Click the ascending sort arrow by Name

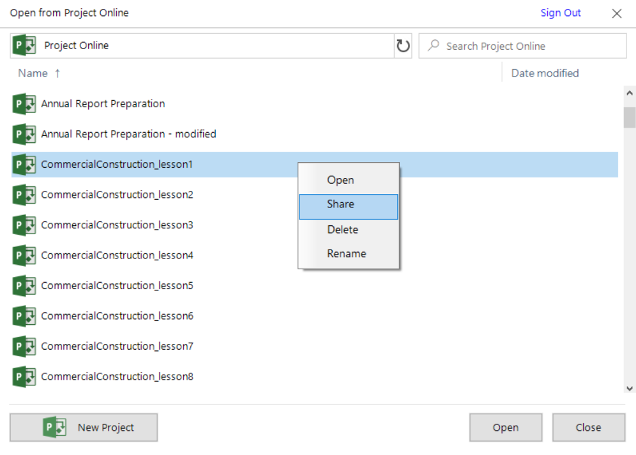click(57, 73)
